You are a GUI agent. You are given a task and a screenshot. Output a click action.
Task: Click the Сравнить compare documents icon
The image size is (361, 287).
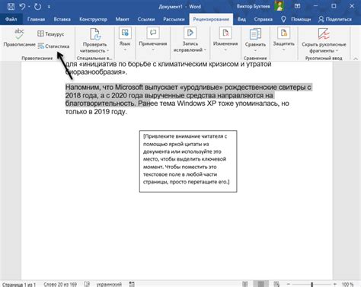click(x=255, y=34)
